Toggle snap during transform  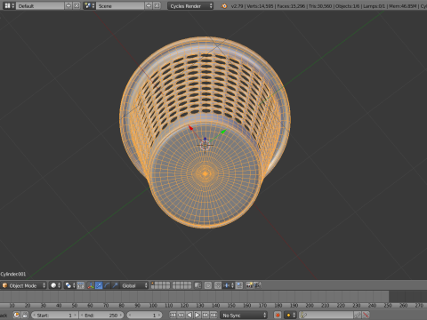218,285
